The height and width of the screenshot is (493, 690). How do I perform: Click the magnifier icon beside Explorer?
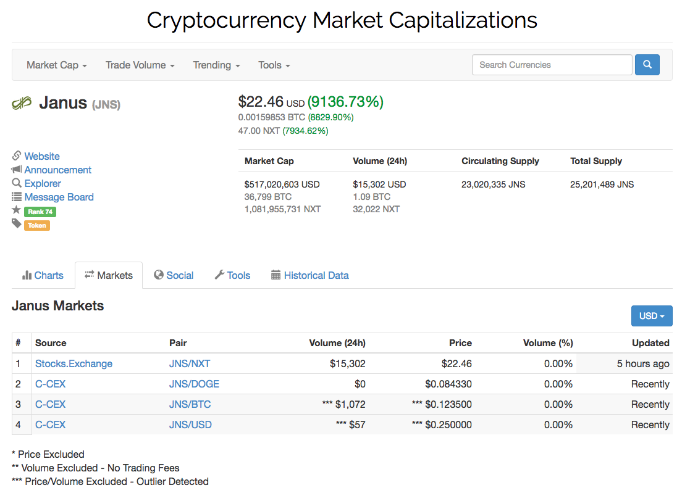click(x=17, y=183)
